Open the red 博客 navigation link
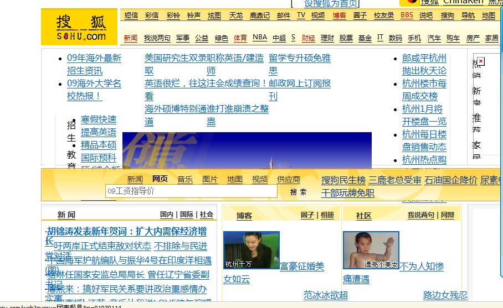This screenshot has height=308, width=503. [340, 15]
